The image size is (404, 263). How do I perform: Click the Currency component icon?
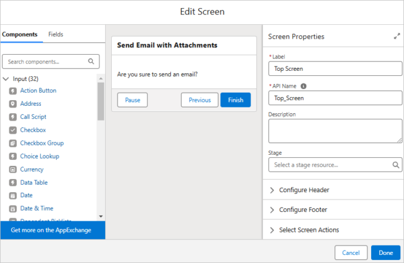click(x=13, y=170)
